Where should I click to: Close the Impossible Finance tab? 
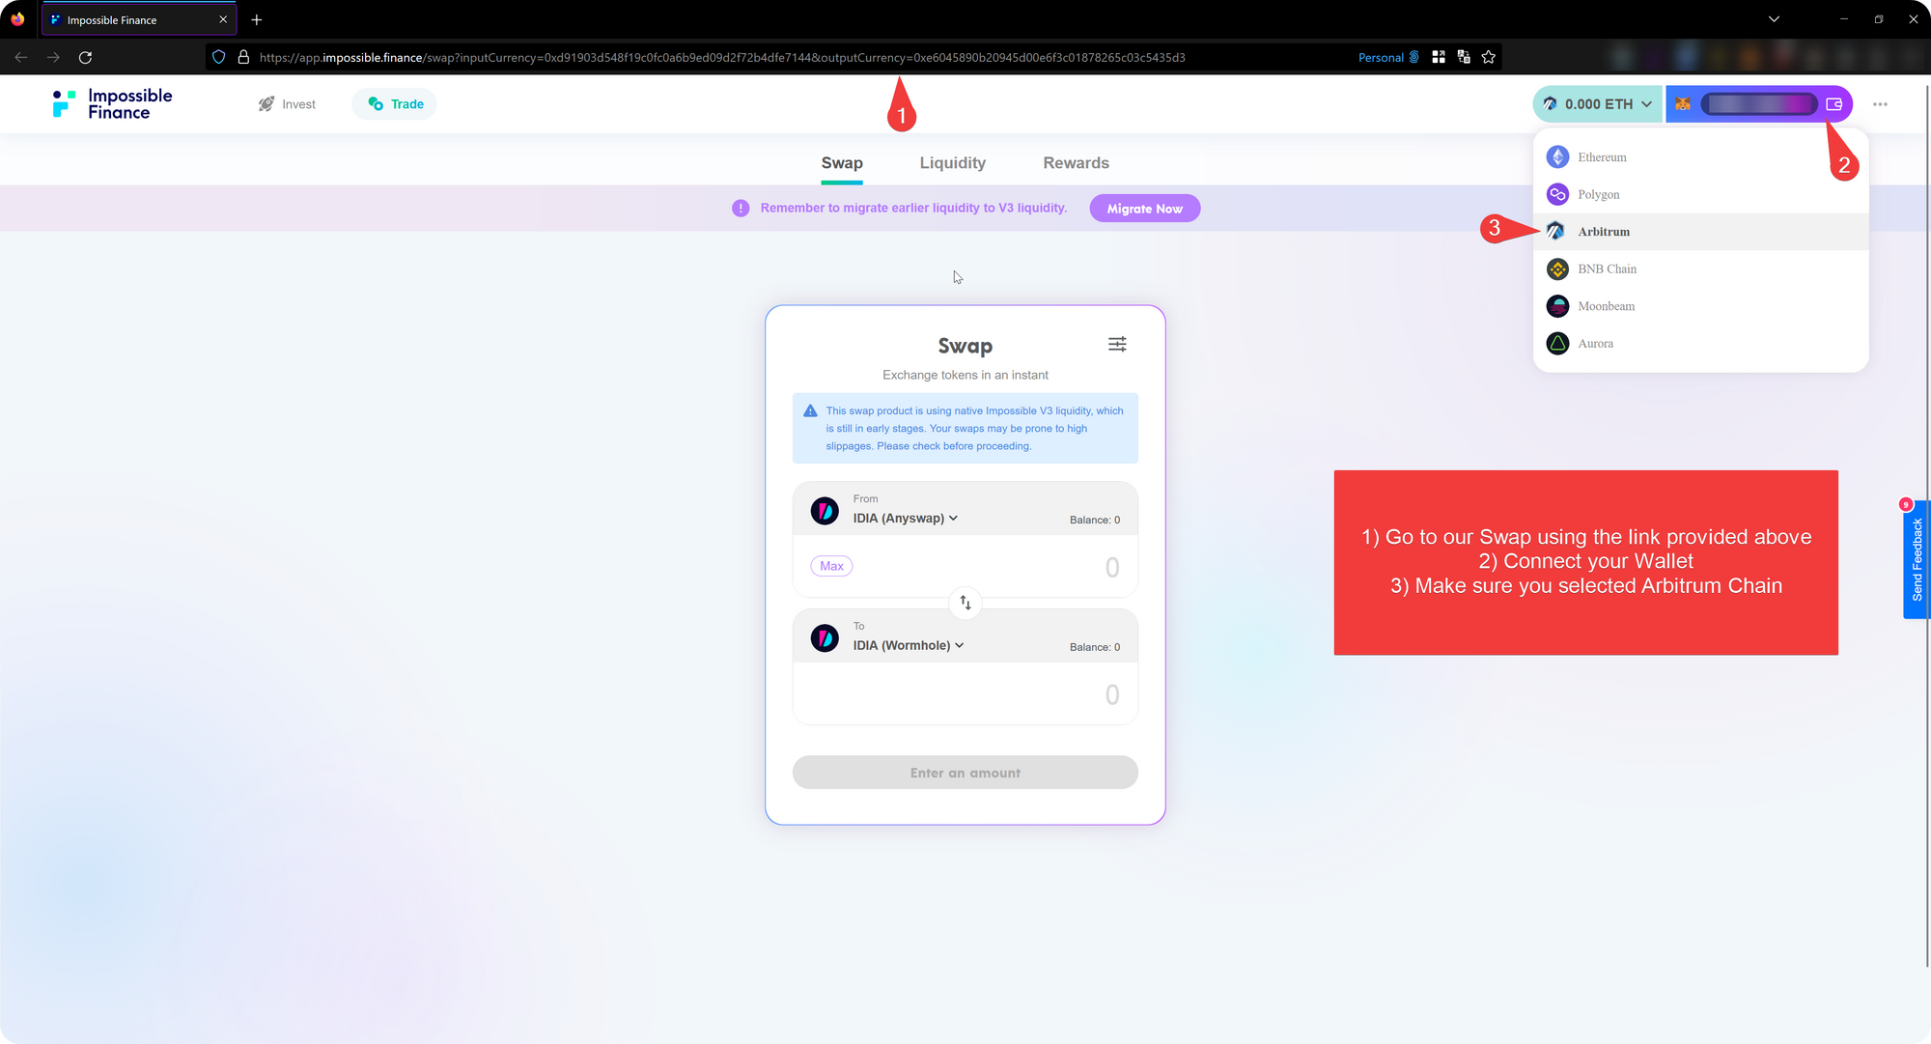(x=223, y=19)
